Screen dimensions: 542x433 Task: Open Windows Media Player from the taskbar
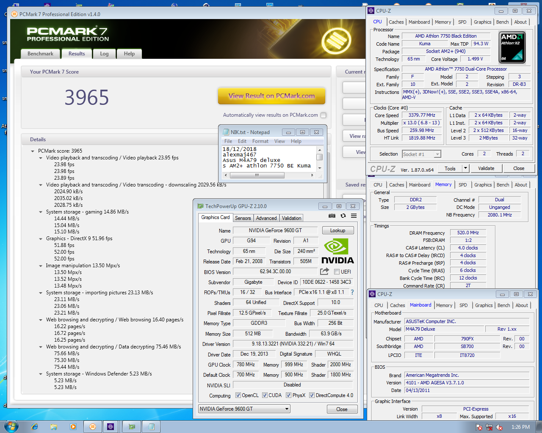(x=73, y=427)
